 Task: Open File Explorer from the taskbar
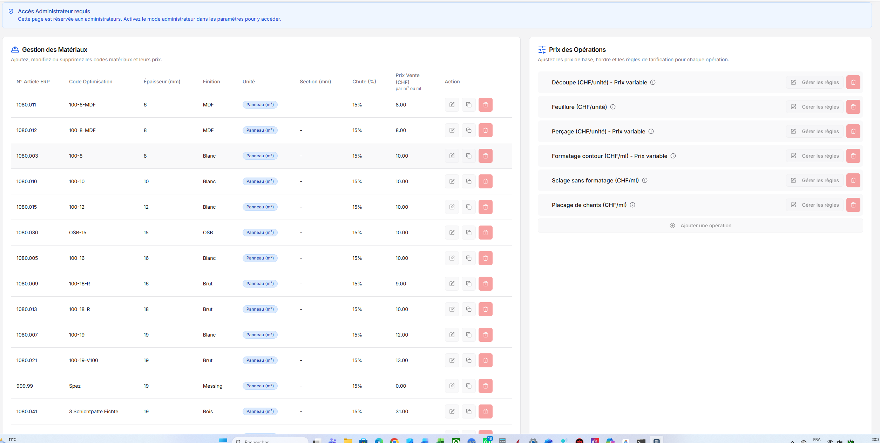coord(348,441)
